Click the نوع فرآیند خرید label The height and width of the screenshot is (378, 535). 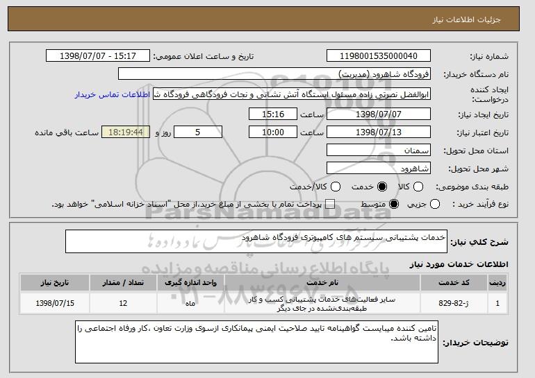(x=480, y=205)
